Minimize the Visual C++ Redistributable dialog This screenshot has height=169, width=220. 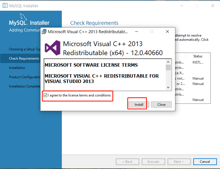(137, 31)
